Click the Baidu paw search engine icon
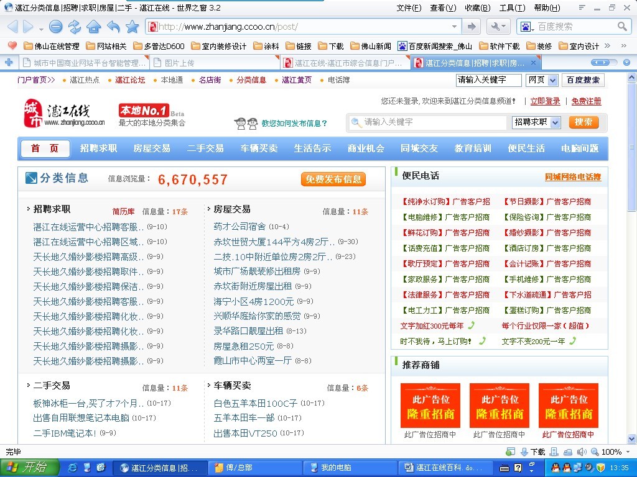637x477 pixels. tap(526, 27)
